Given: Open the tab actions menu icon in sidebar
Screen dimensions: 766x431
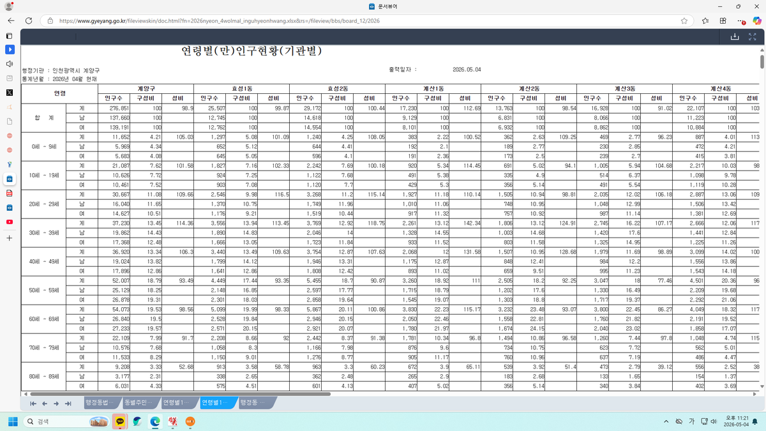Looking at the screenshot, I should 10,36.
